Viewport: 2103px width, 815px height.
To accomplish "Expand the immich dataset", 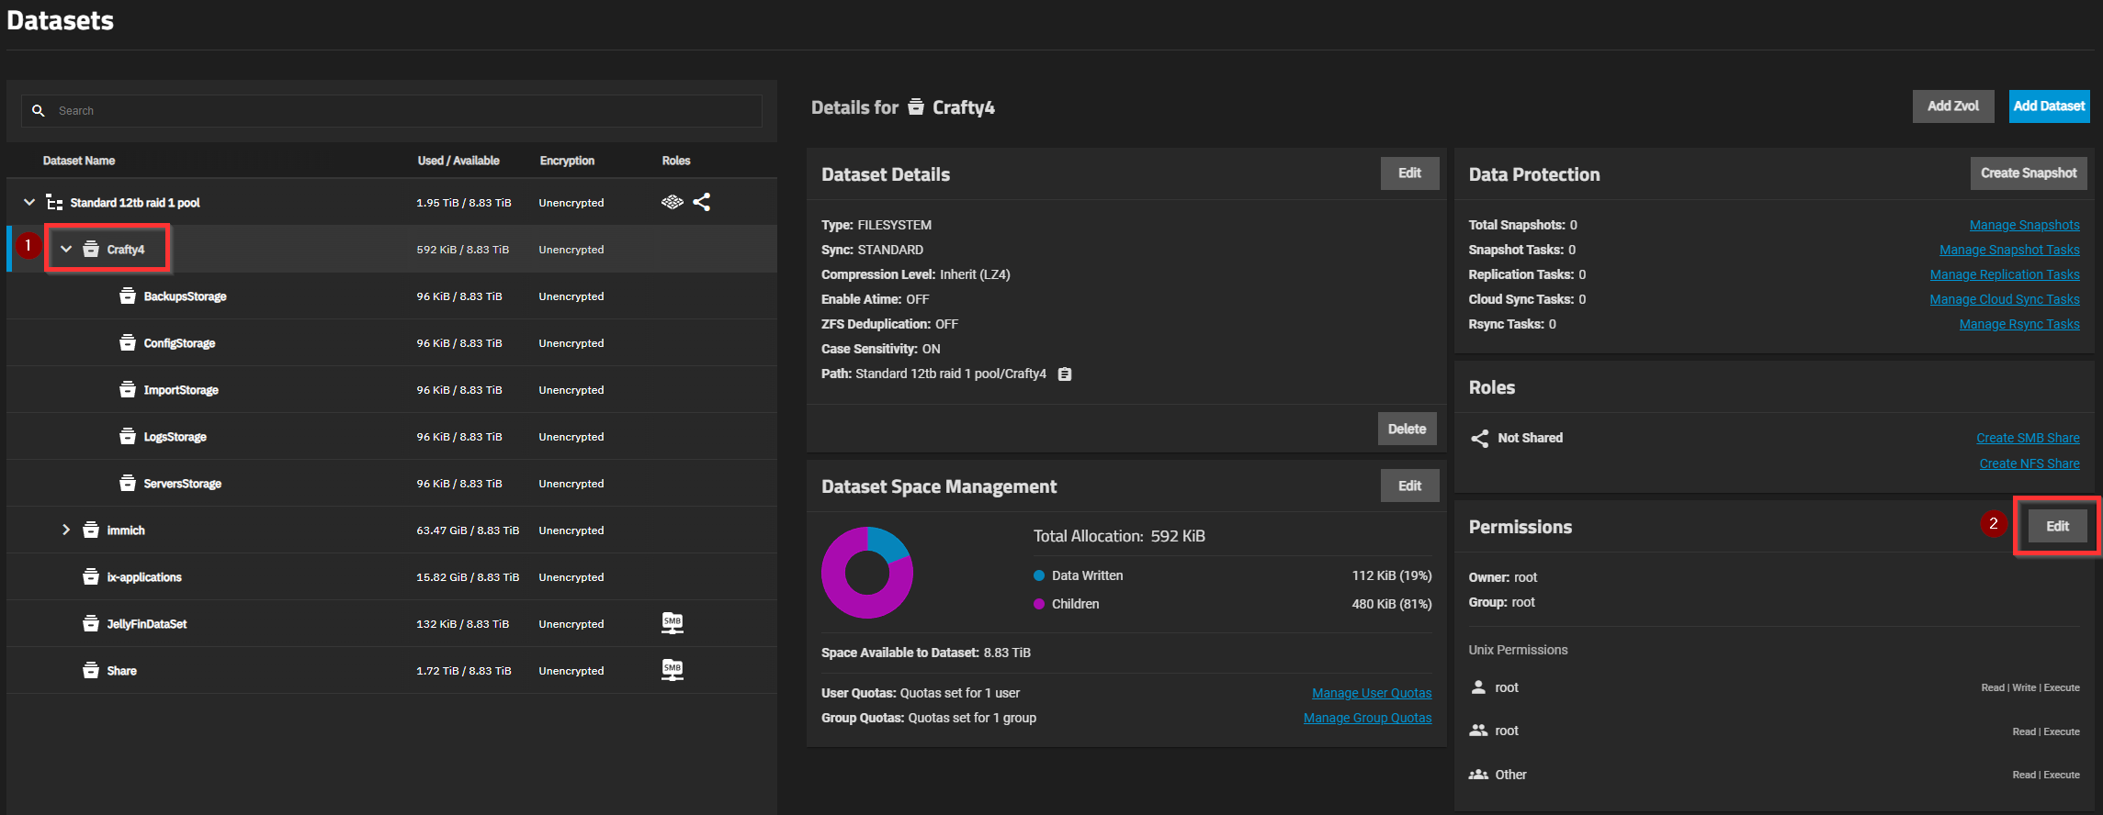I will click(x=66, y=530).
